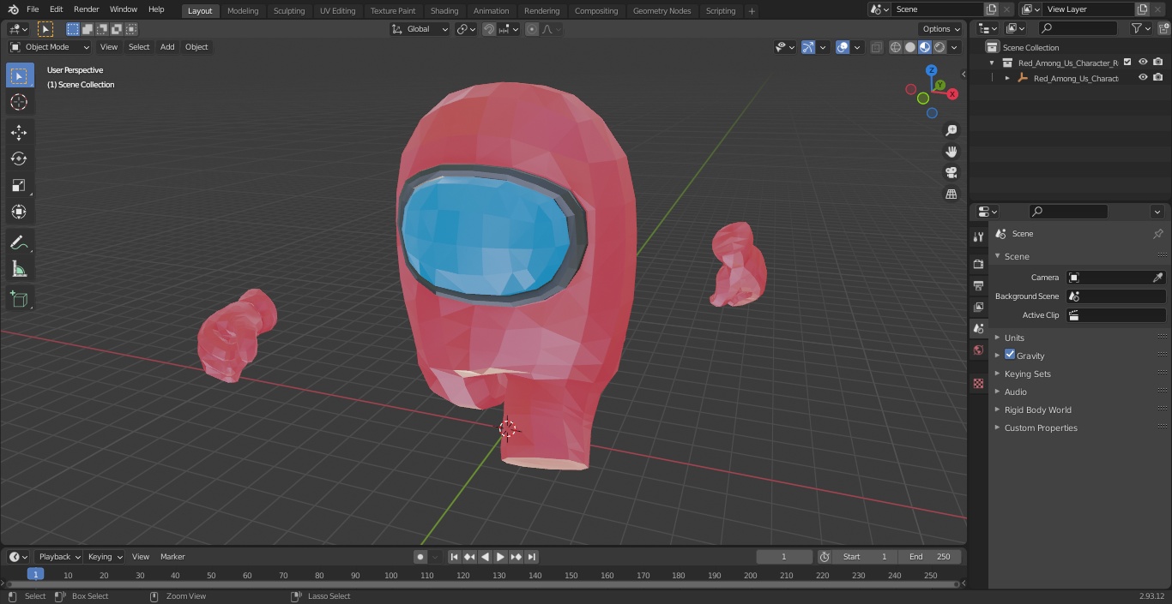Open the Object Mode dropdown

(50, 47)
